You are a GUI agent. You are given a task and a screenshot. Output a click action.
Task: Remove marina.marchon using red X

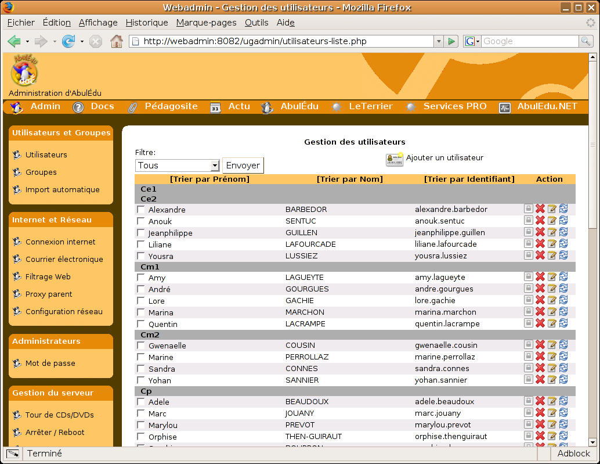coord(540,311)
